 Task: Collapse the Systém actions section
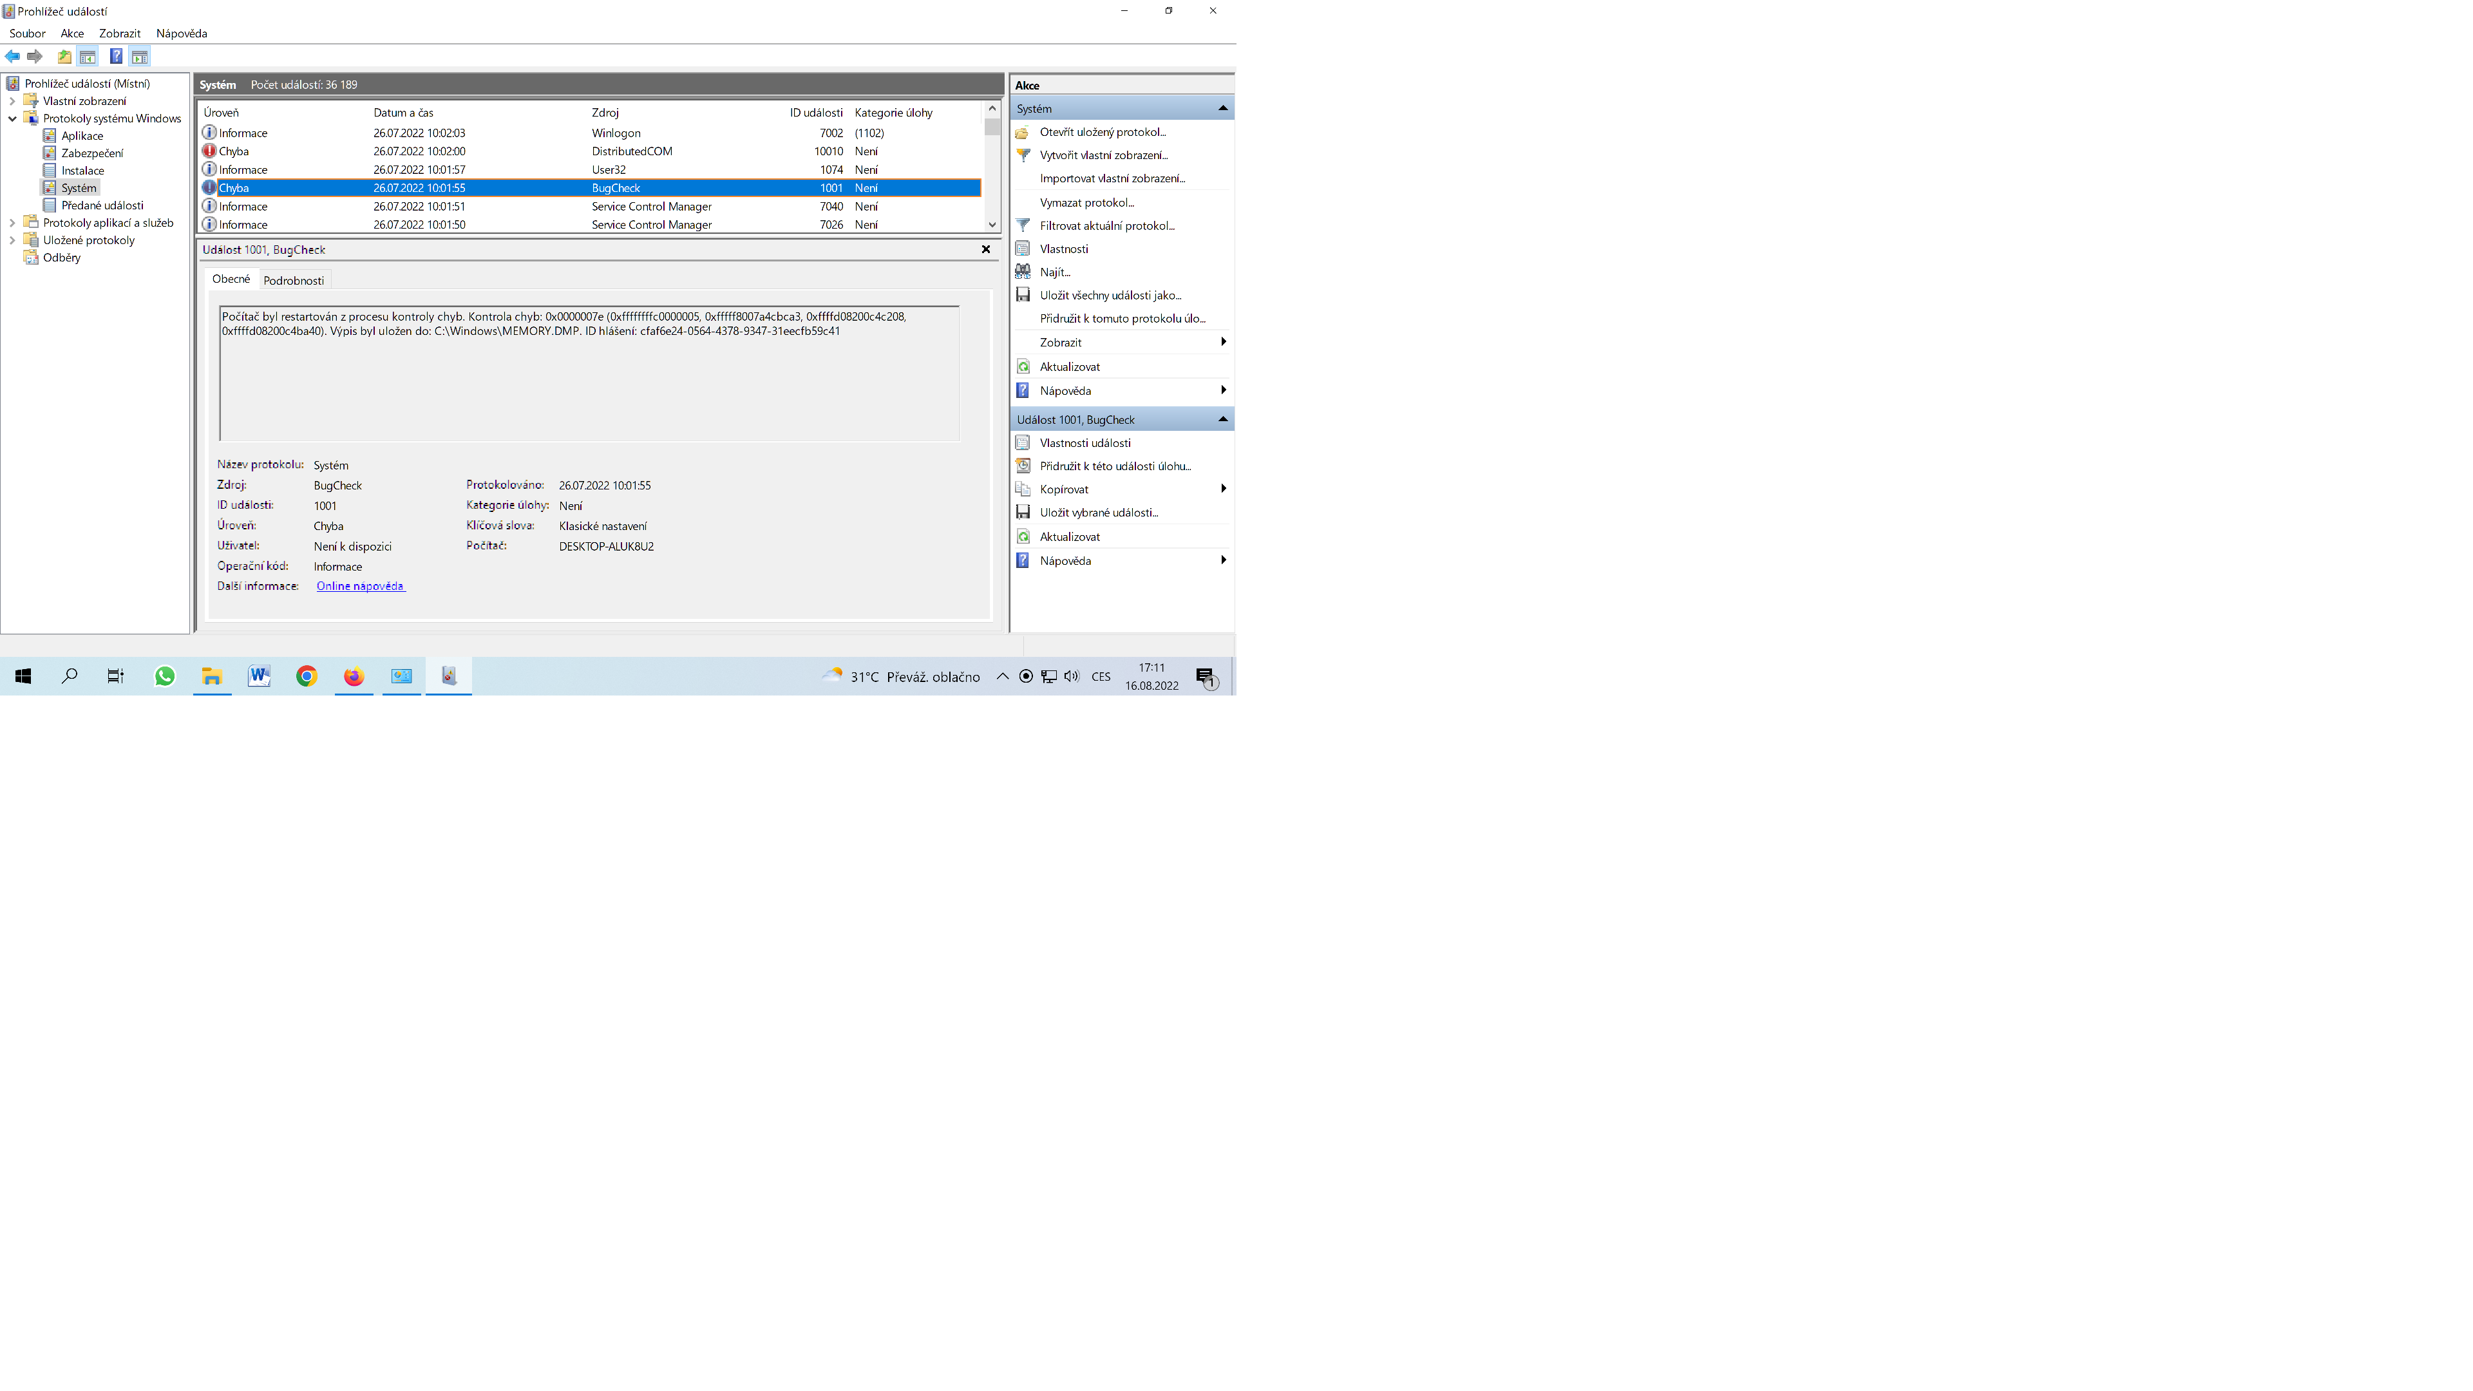[x=1222, y=108]
